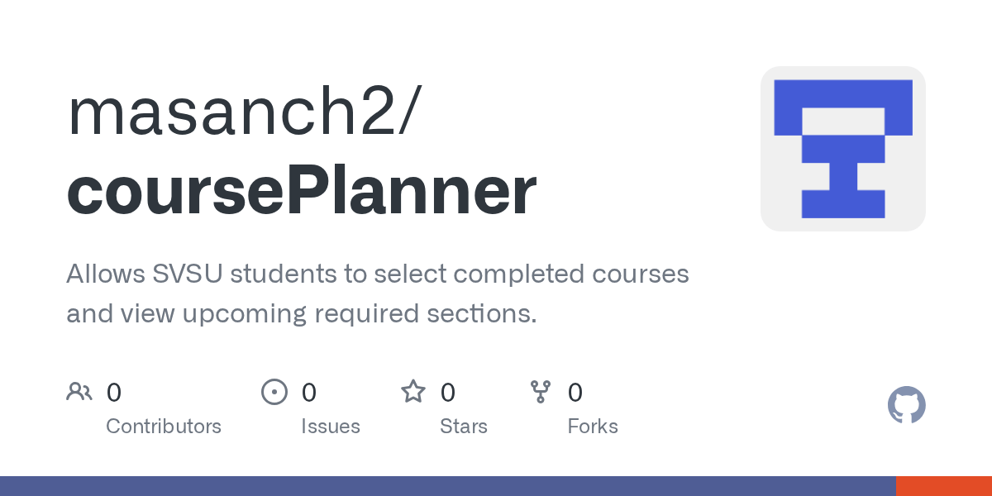
Task: Click the blue pixel-art avatar image
Action: point(842,149)
